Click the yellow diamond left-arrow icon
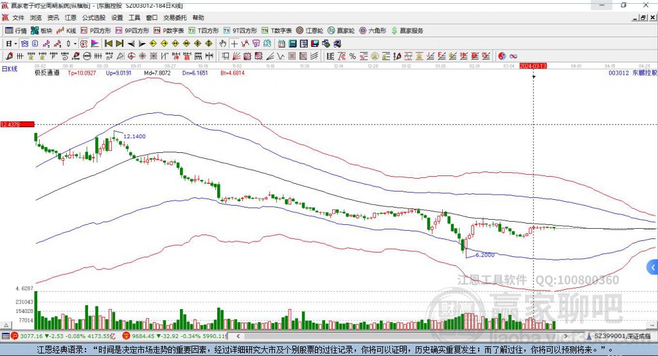658x356 pixels. click(153, 44)
